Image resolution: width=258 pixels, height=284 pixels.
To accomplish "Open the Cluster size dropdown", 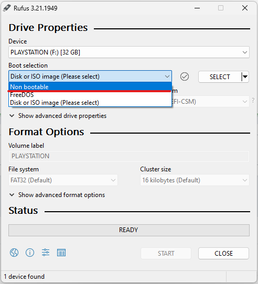I will pyautogui.click(x=195, y=180).
